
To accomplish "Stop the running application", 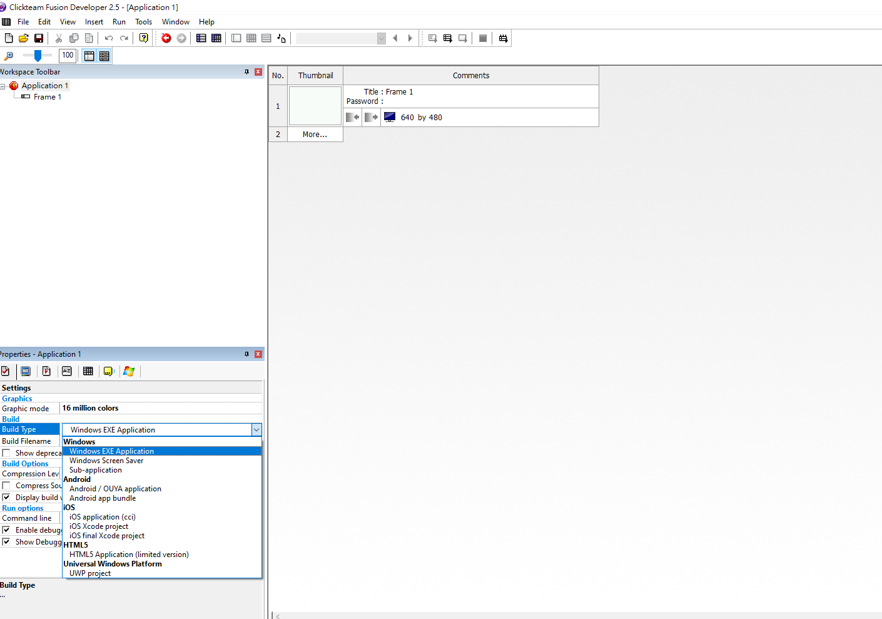I will coord(483,38).
